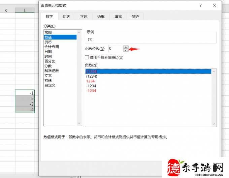Click cell containing -1

coord(25,93)
